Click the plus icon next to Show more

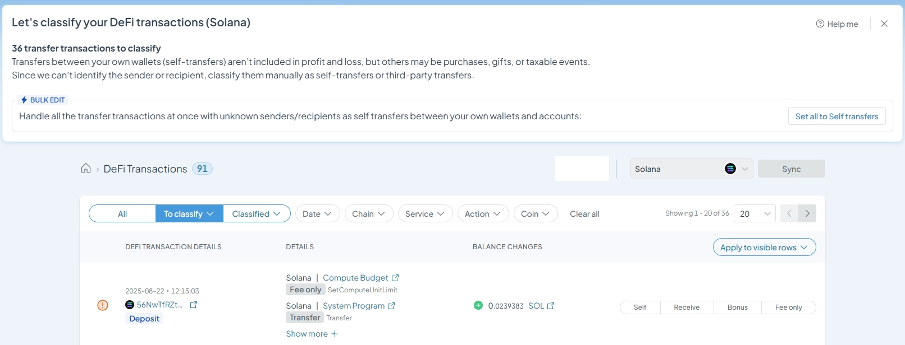(x=335, y=334)
